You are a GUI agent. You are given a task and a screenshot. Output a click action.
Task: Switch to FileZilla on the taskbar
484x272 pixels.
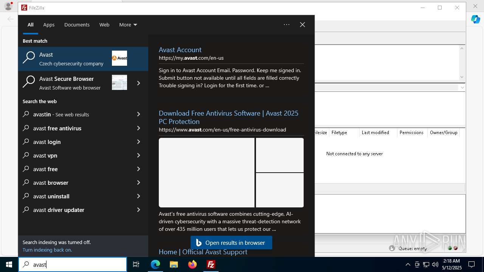click(211, 264)
